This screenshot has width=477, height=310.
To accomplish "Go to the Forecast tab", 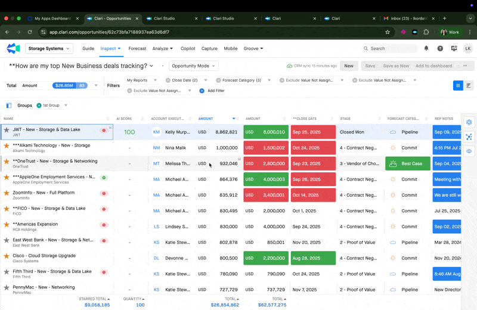I will tap(137, 48).
